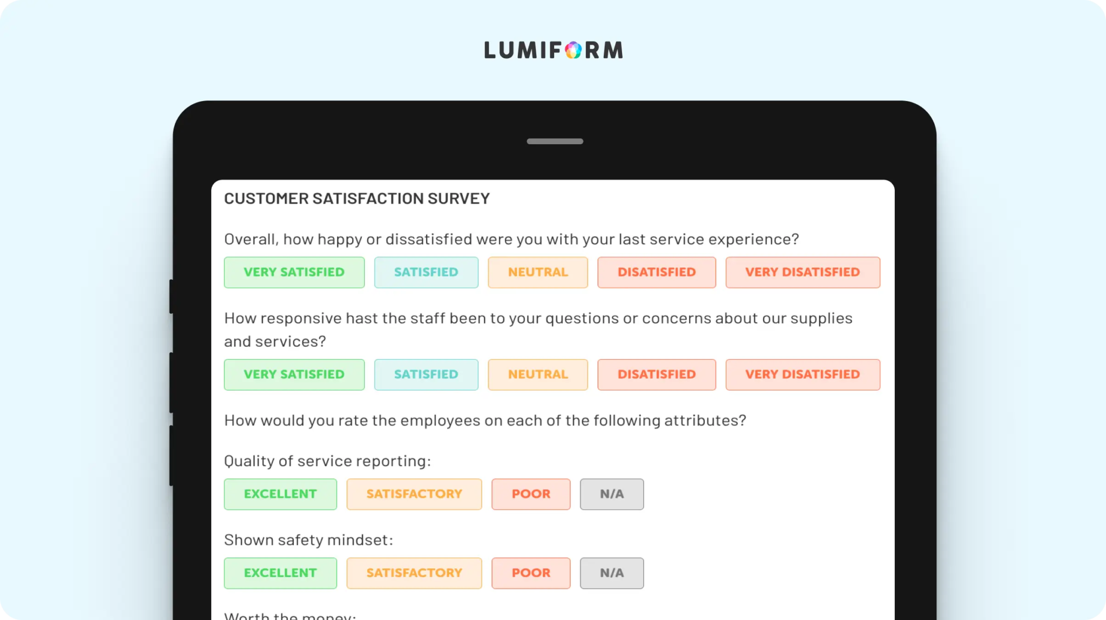This screenshot has height=620, width=1106.
Task: Mark Very Disatisfied for staff responsiveness
Action: coord(803,375)
